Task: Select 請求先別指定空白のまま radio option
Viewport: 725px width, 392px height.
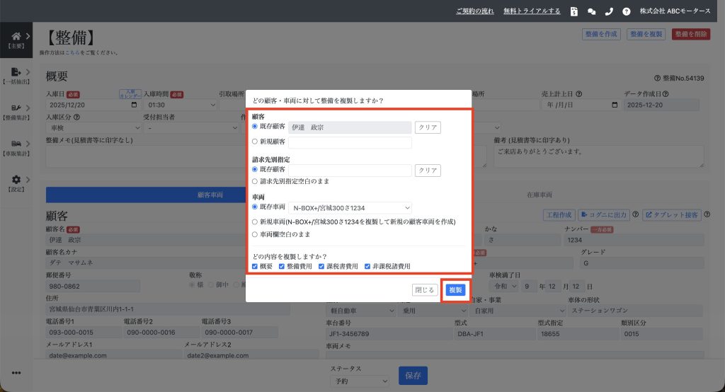Action: 255,181
